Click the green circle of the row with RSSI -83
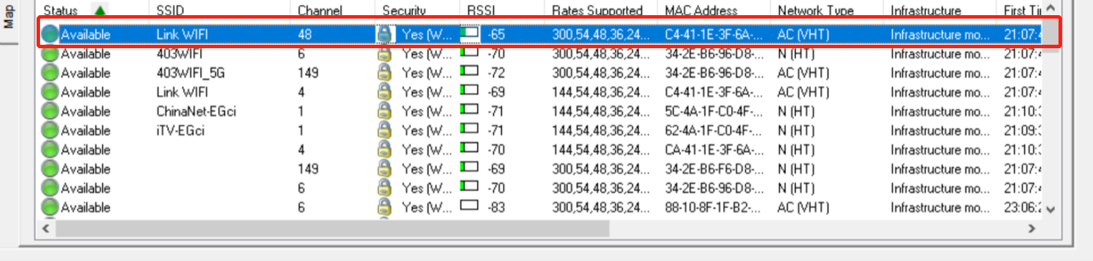Viewport: 1093px width, 261px height. click(50, 207)
